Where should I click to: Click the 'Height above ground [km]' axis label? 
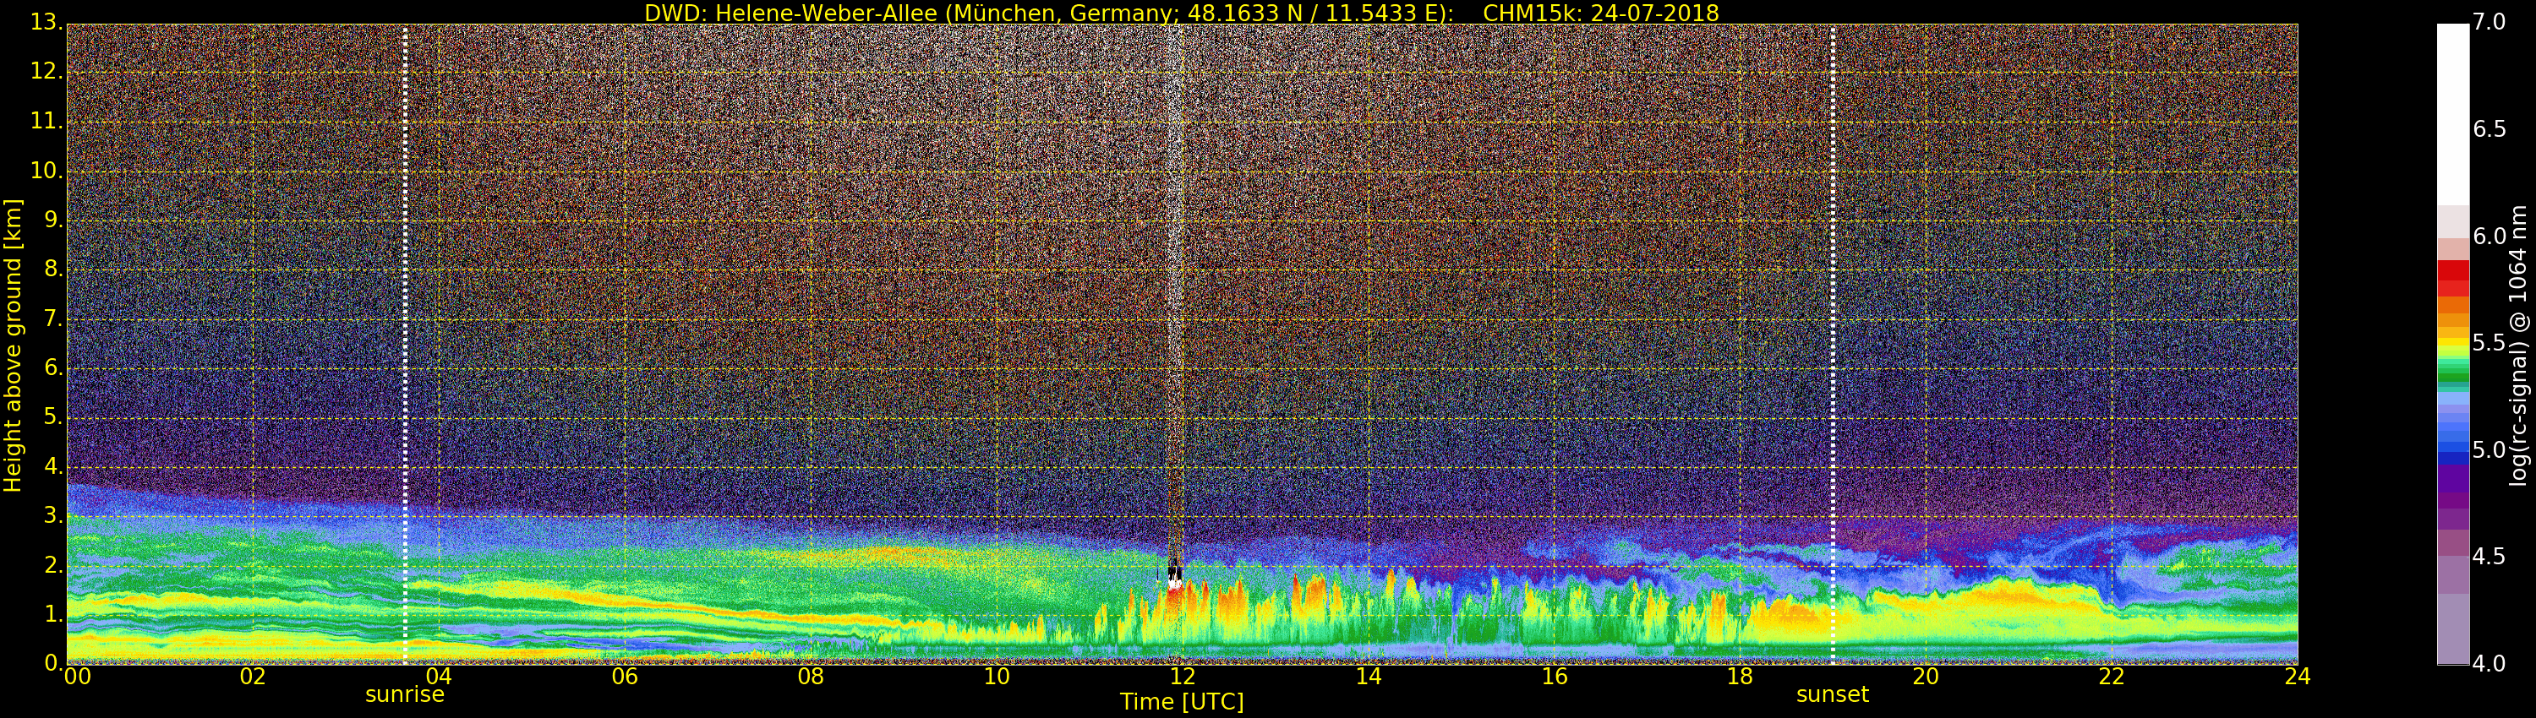coord(13,345)
